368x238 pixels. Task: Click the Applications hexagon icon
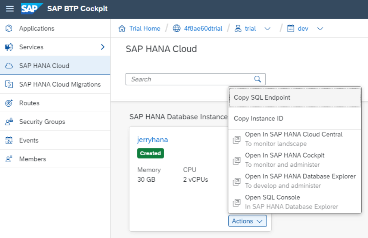coord(9,28)
